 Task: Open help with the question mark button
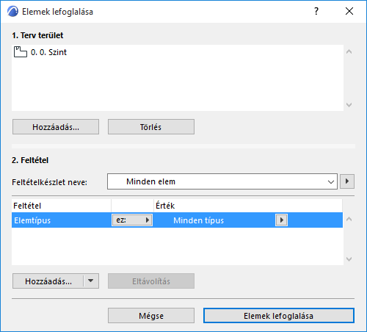316,11
